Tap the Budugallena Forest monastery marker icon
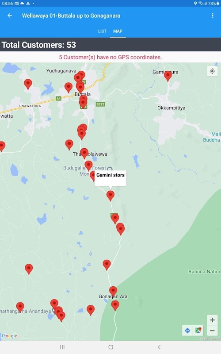221x354 pixels. coord(110,169)
